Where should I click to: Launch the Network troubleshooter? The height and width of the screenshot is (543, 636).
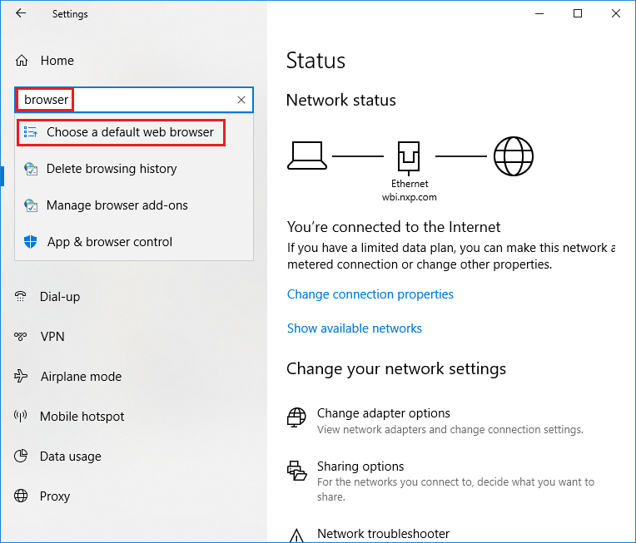tap(383, 534)
